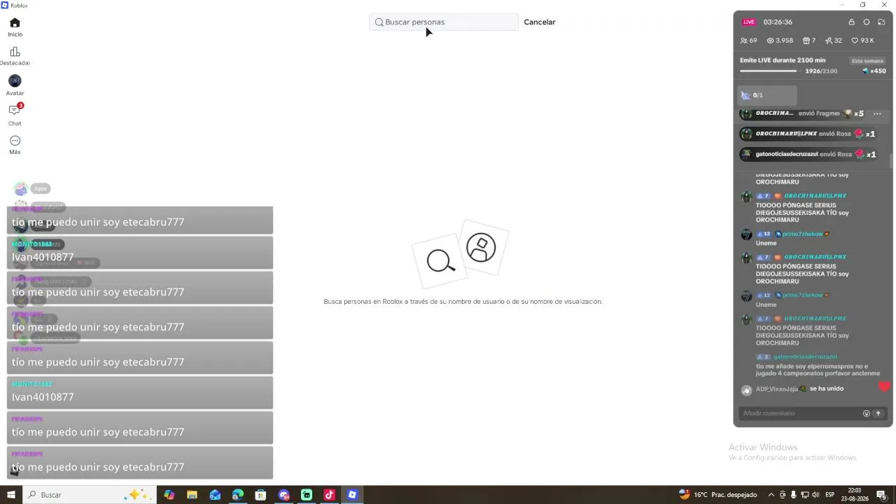This screenshot has height=504, width=896.
Task: Open Copilot from the taskbar
Action: (169, 495)
